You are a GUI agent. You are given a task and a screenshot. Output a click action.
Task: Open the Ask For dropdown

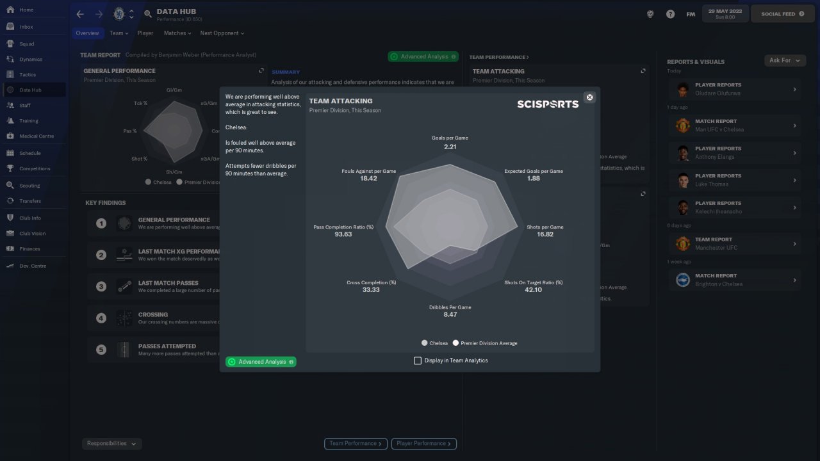(x=785, y=60)
